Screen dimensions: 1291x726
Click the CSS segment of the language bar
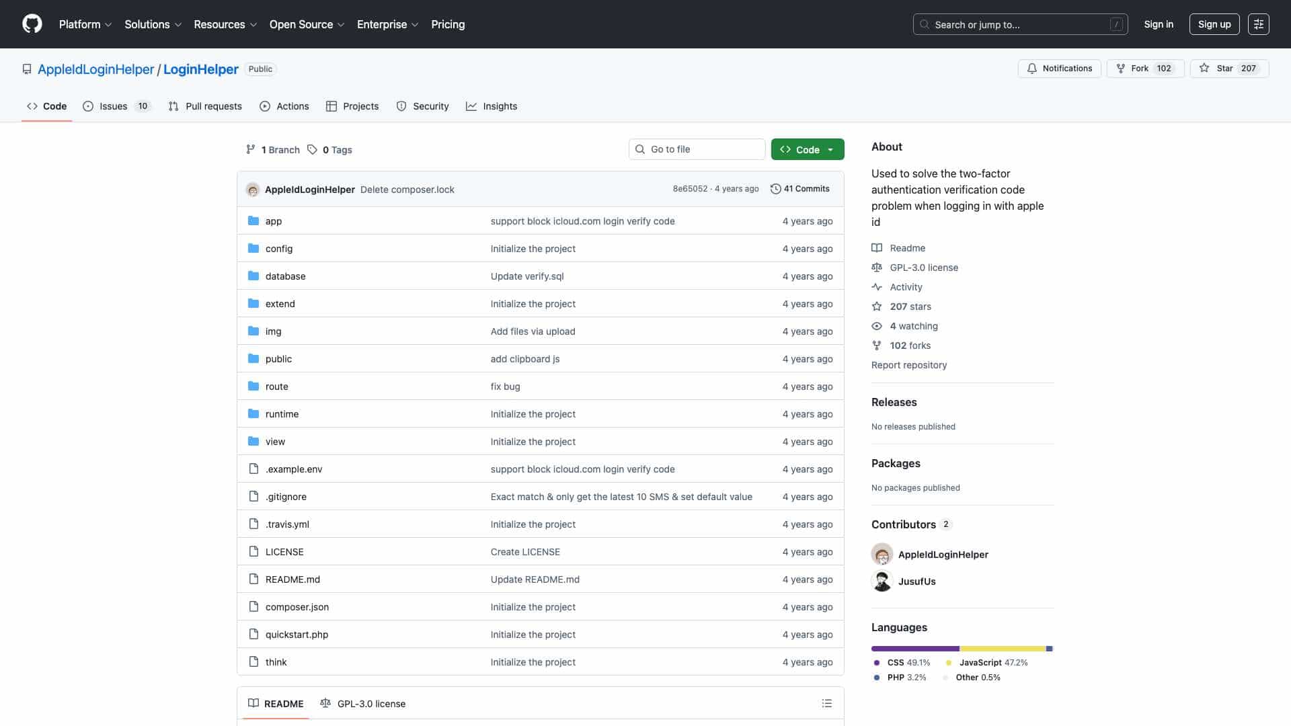(915, 649)
